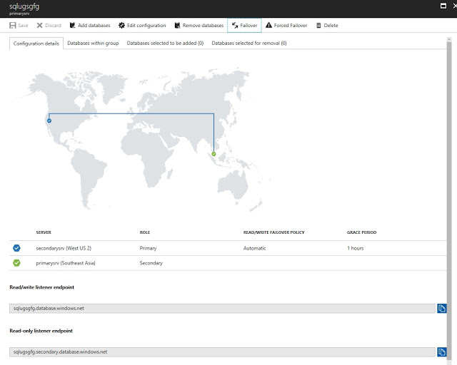The image size is (457, 365).
Task: Select secondarysrv (West US 2) server name
Action: (64, 248)
